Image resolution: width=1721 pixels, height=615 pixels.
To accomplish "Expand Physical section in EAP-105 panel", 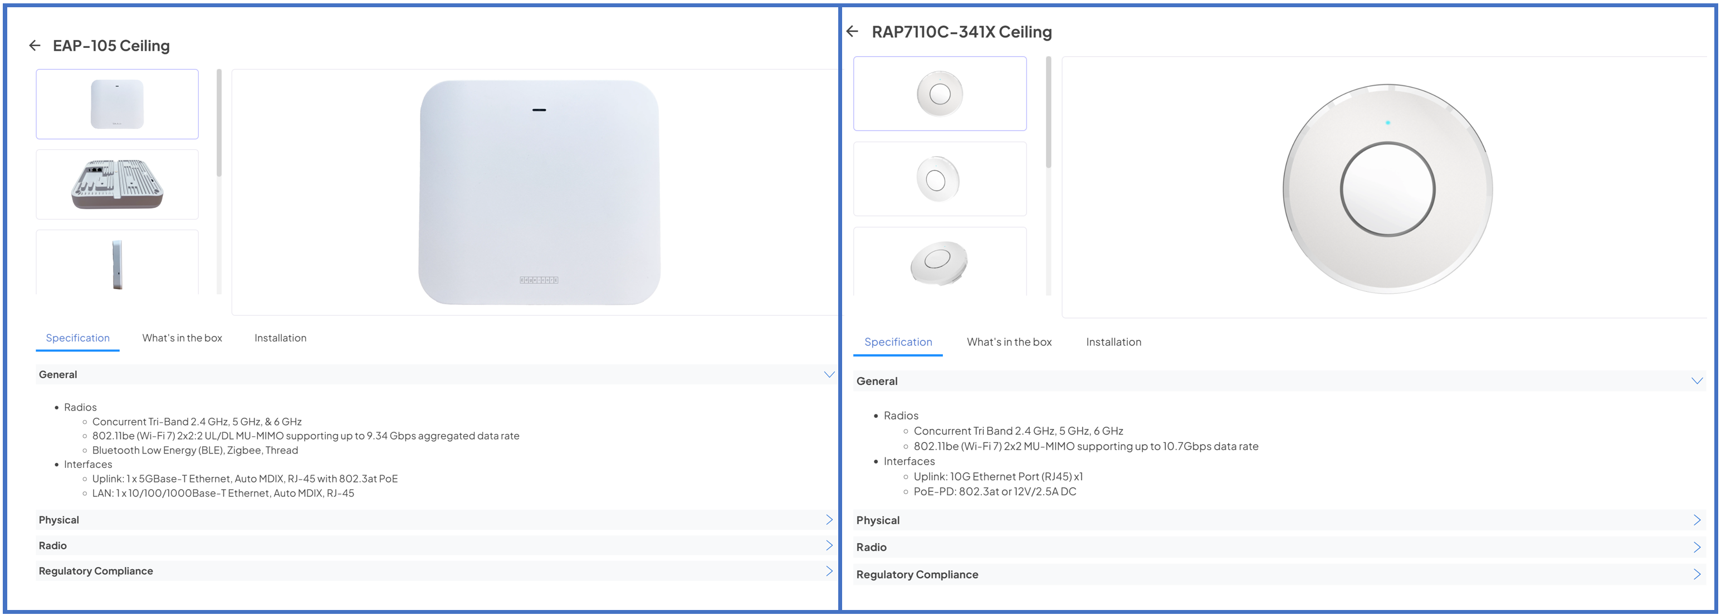I will [x=828, y=520].
